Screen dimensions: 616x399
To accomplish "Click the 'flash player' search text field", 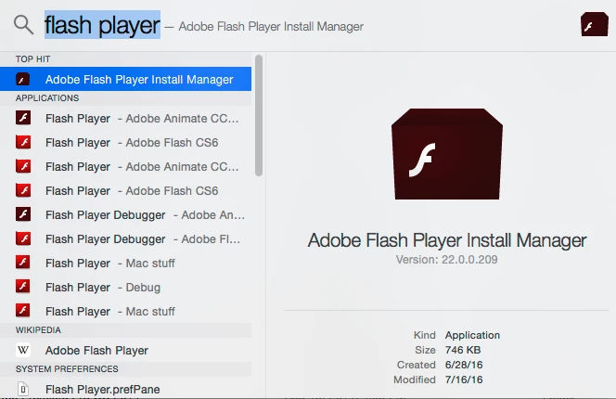I will pyautogui.click(x=102, y=25).
